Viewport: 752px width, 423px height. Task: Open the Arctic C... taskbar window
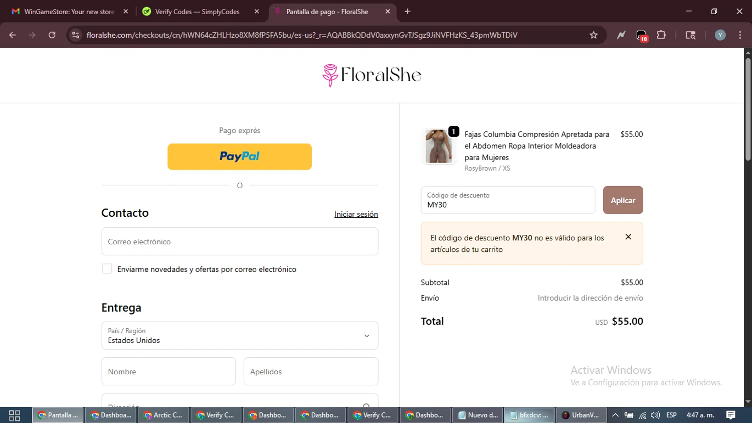click(163, 415)
